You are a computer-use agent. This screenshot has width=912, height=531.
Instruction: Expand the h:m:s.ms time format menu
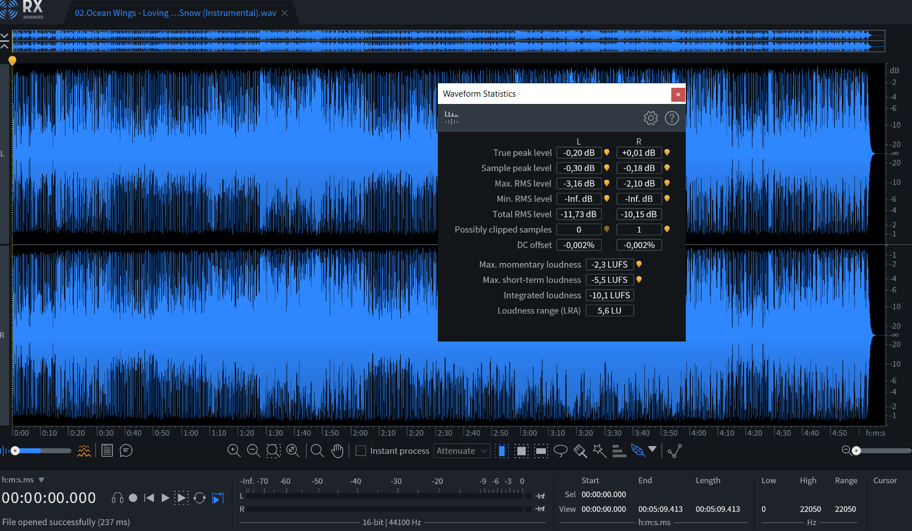pos(41,480)
